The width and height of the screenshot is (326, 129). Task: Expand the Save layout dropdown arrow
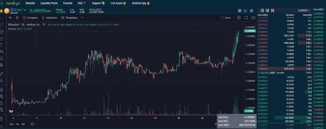[234, 18]
